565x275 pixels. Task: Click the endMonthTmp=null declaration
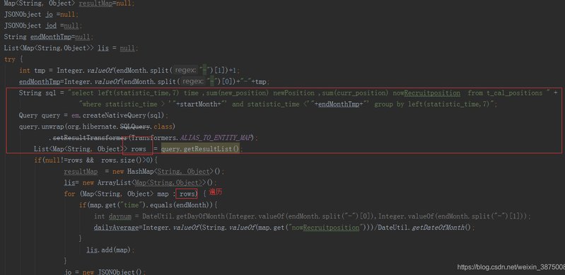62,37
